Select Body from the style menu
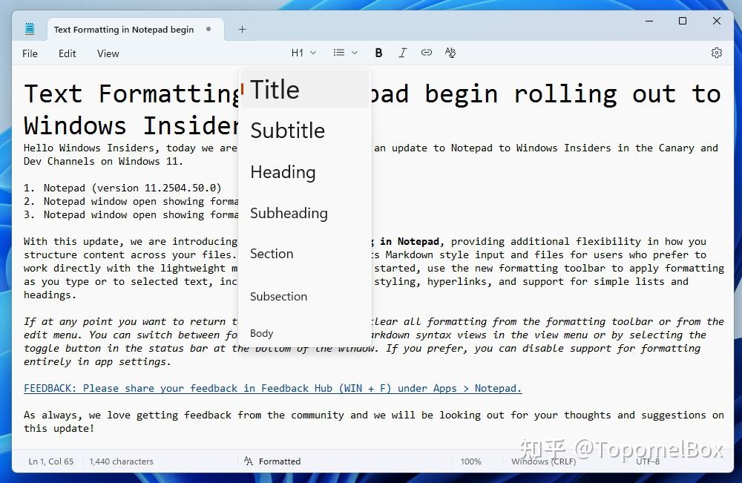 (261, 333)
